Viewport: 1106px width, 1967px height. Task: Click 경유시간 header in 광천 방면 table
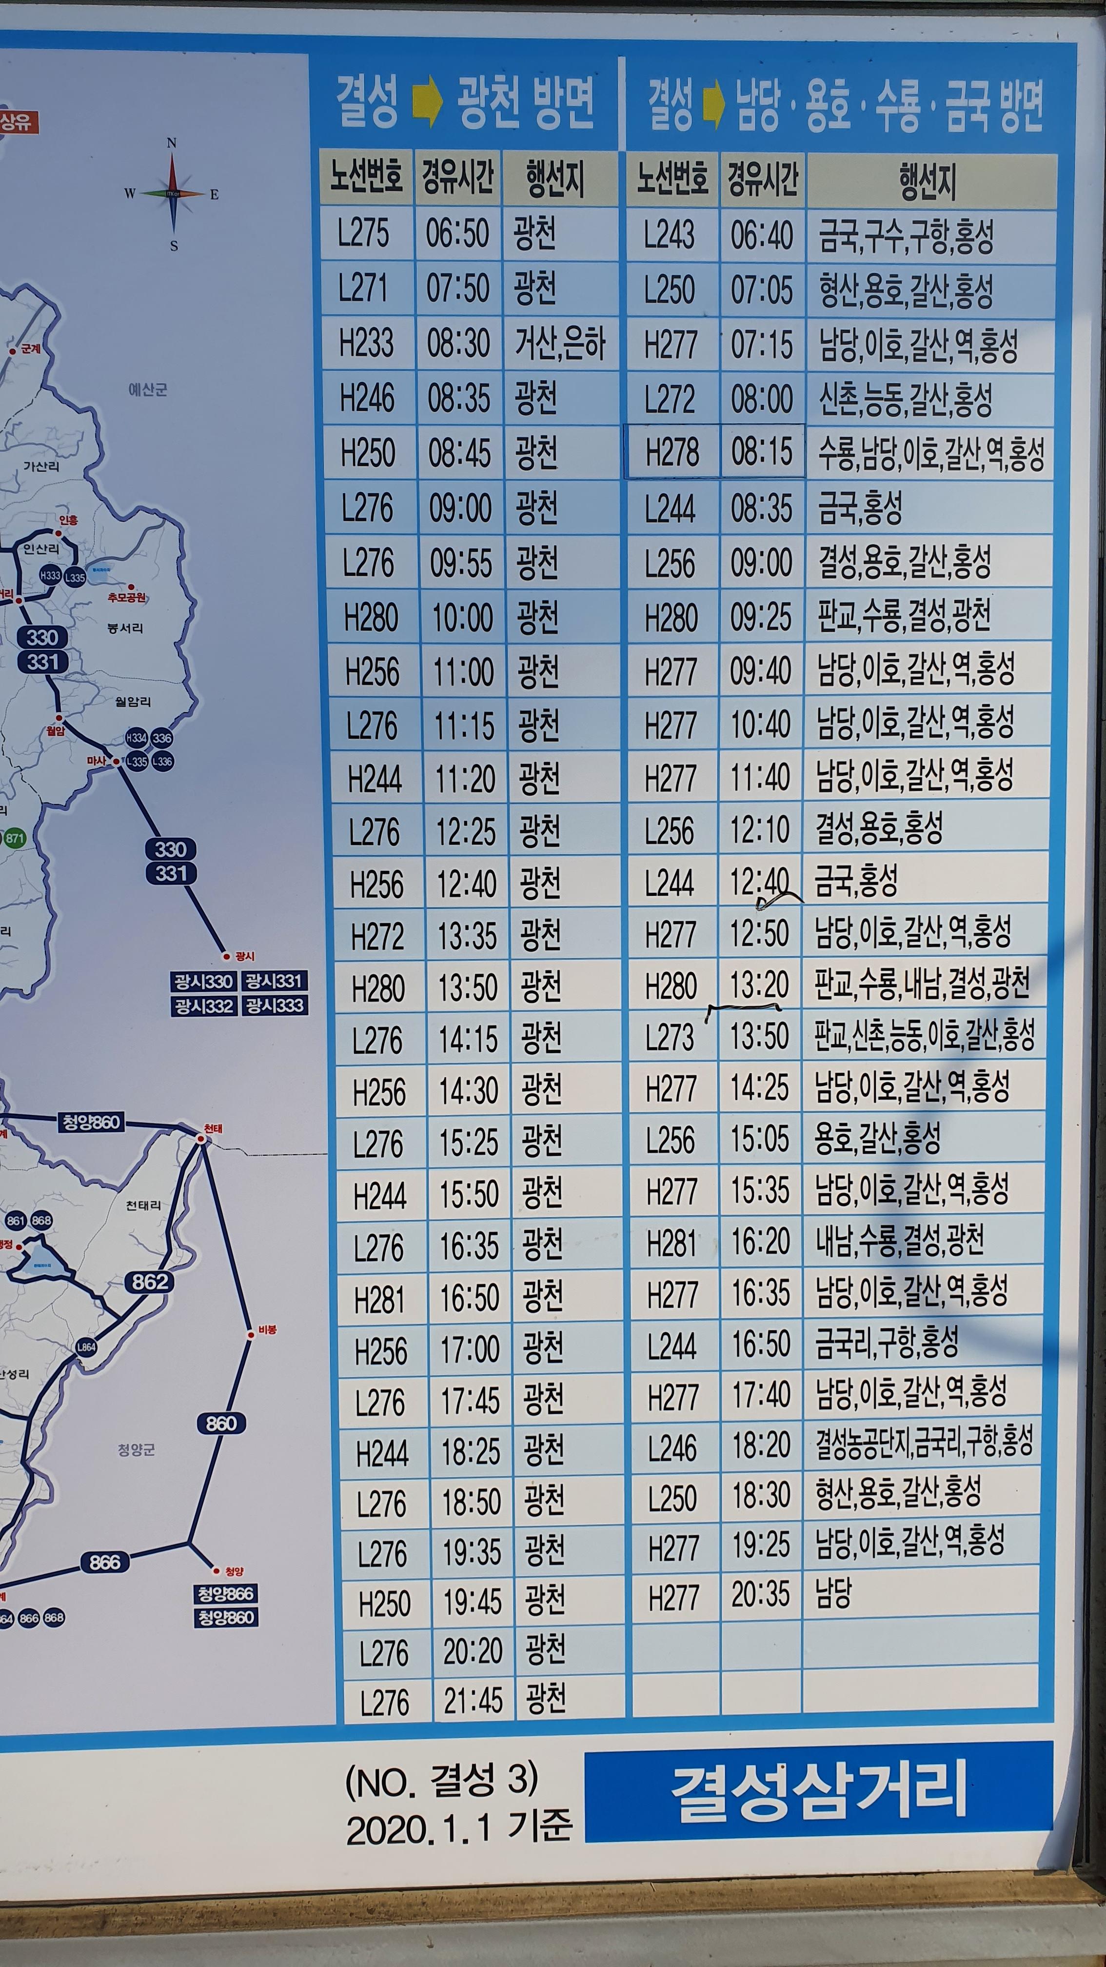click(458, 177)
